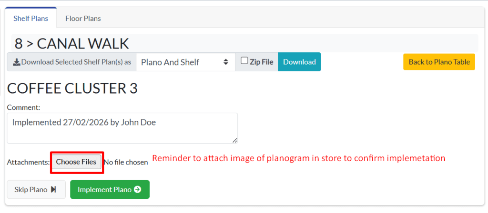Grab the comment box resize handle
Image resolution: width=488 pixels, height=213 pixels.
click(x=234, y=140)
